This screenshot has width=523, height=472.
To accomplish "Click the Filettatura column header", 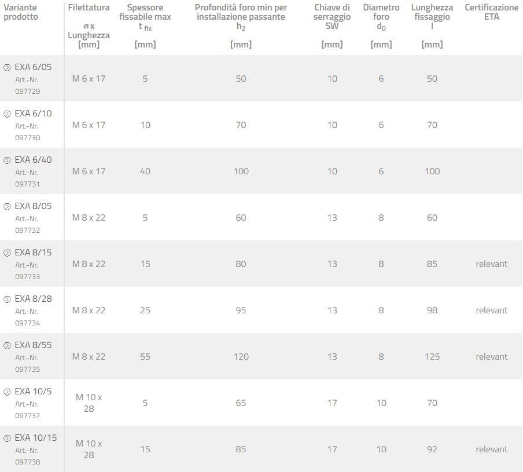I will tap(89, 8).
